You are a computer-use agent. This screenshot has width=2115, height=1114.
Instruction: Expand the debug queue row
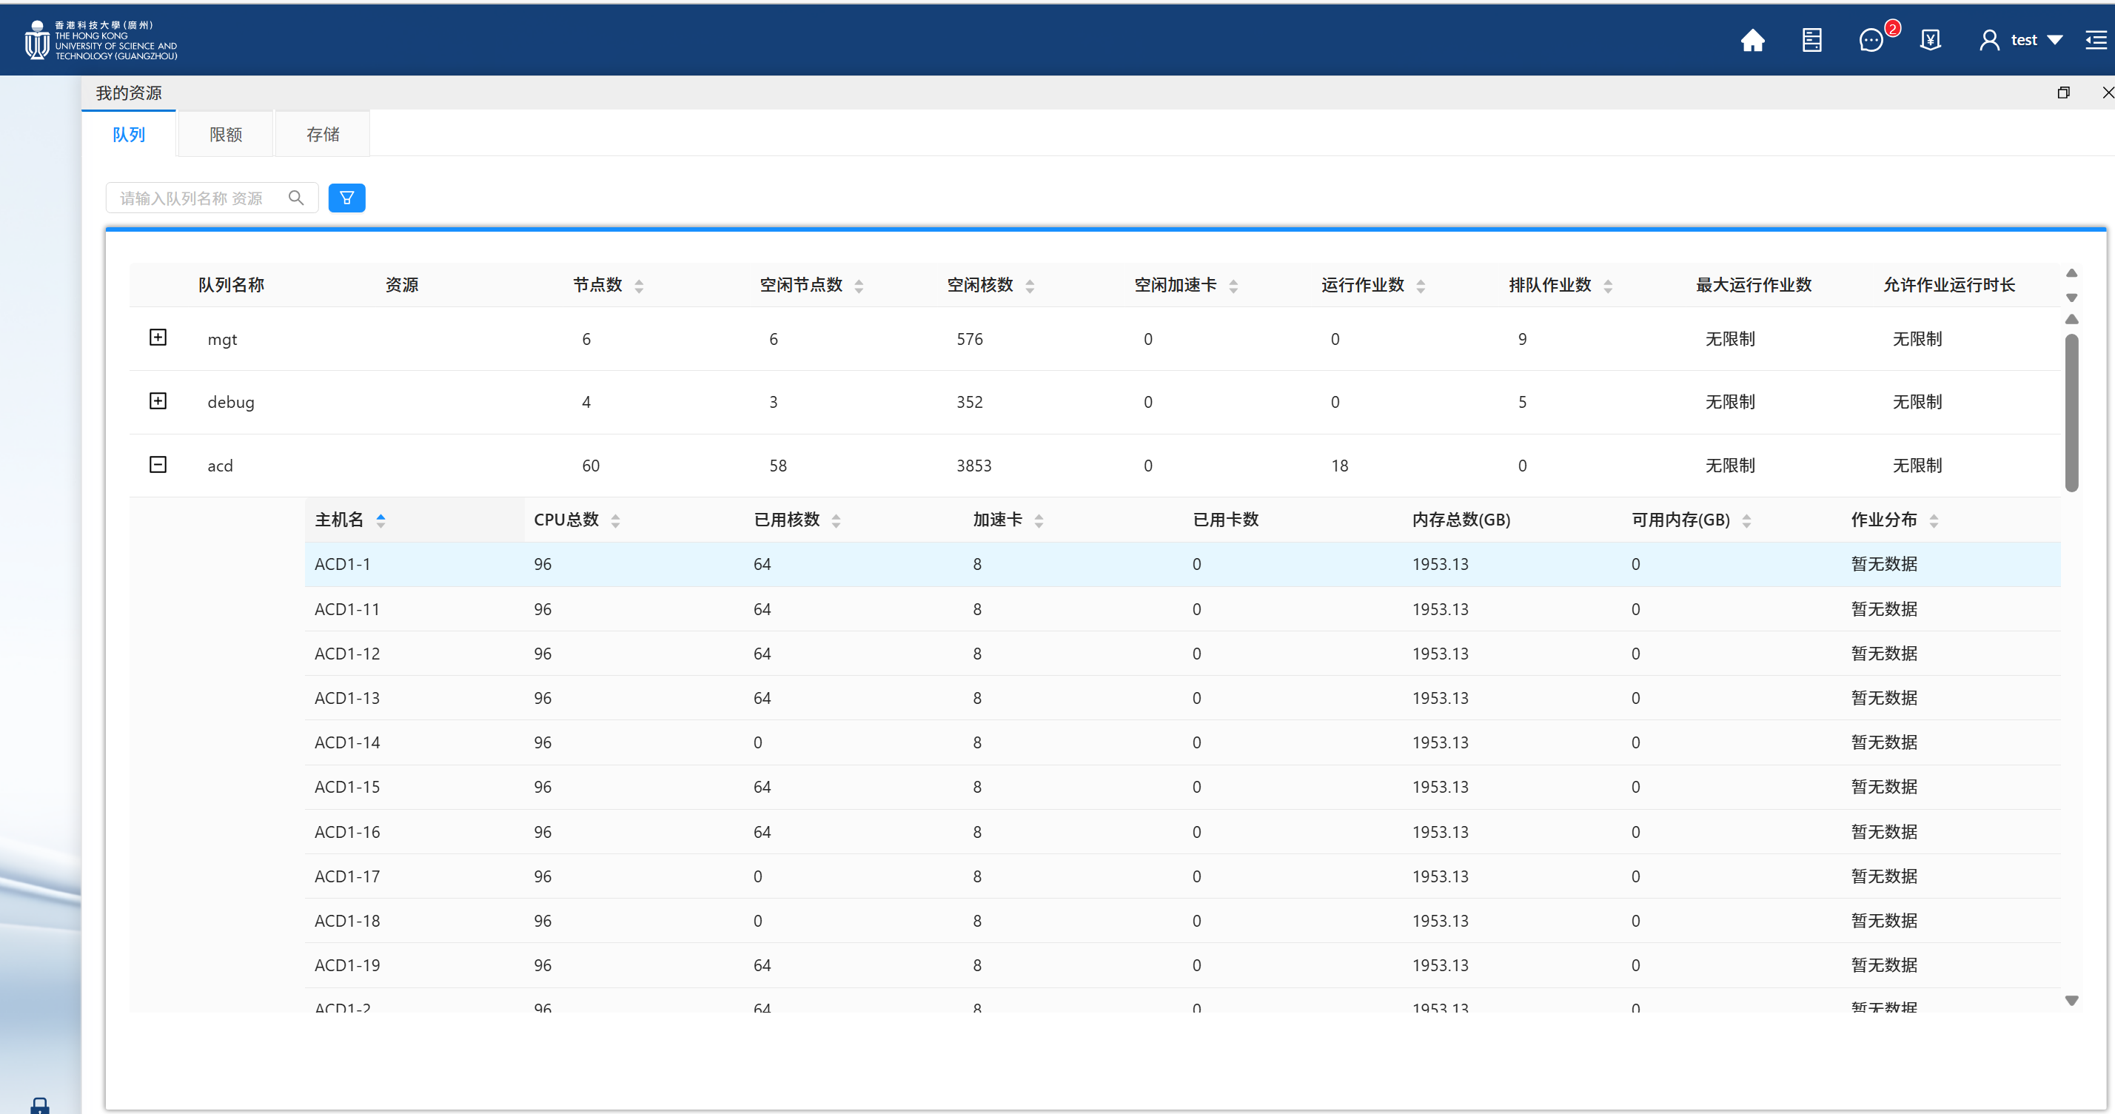[x=158, y=400]
